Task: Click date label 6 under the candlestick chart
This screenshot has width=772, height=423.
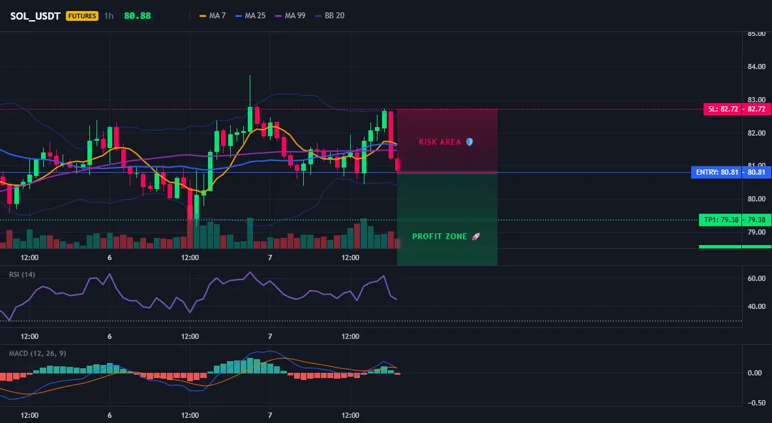Action: 110,257
